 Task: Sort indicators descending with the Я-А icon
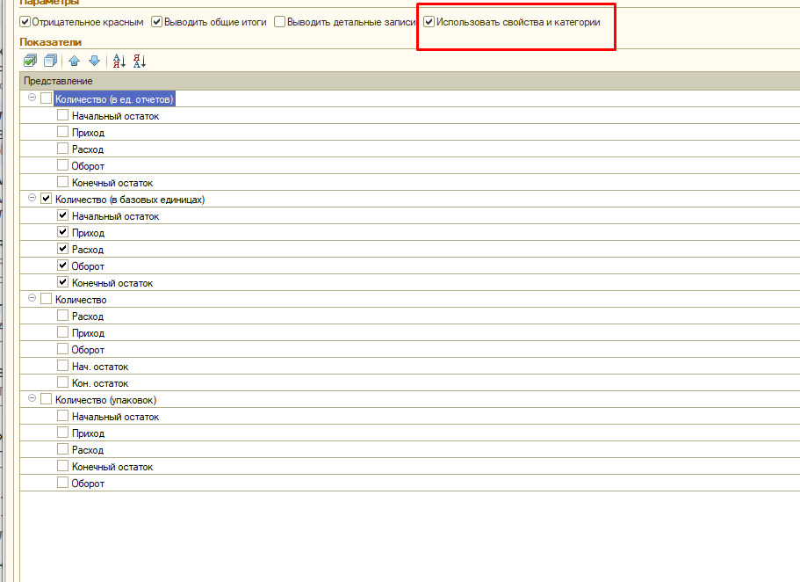139,61
